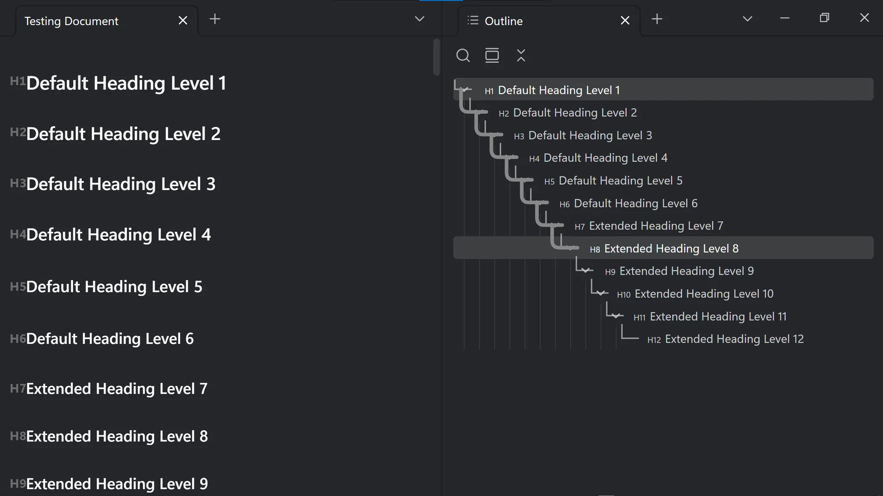This screenshot has width=883, height=496.
Task: Add new tab beside Testing Document
Action: click(215, 19)
